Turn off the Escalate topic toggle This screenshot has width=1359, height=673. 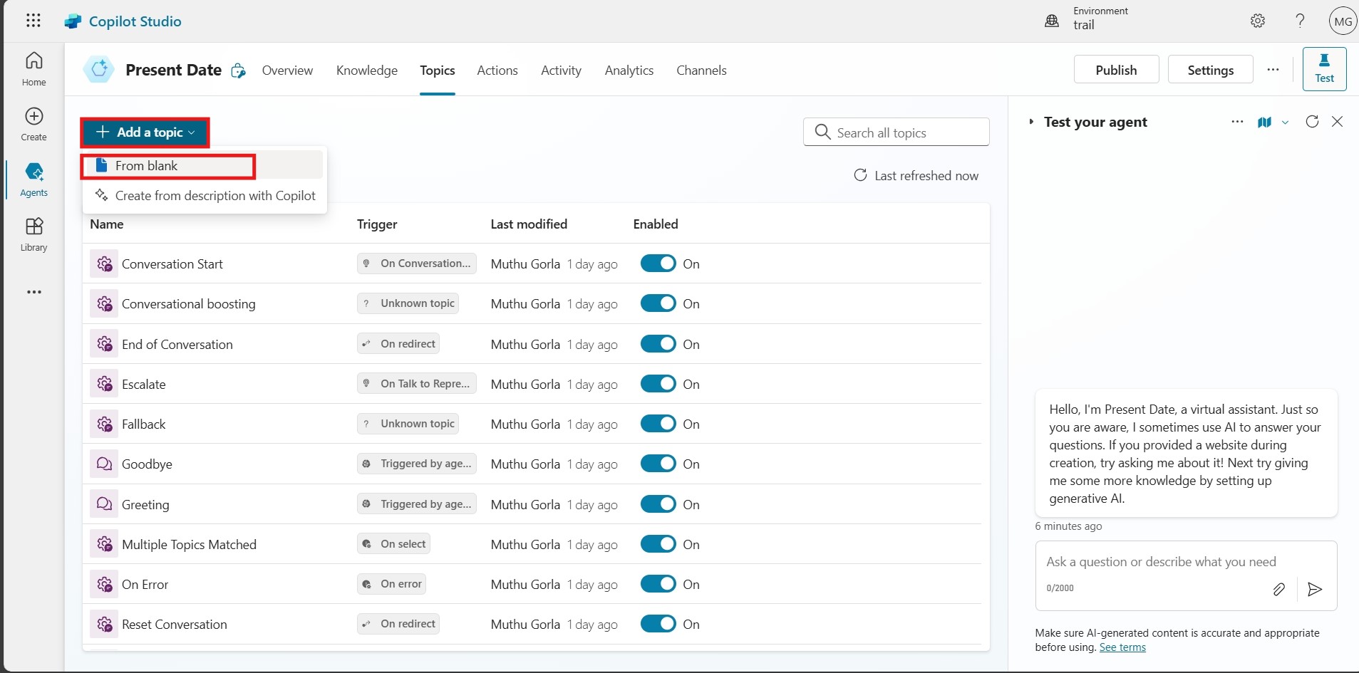[658, 384]
